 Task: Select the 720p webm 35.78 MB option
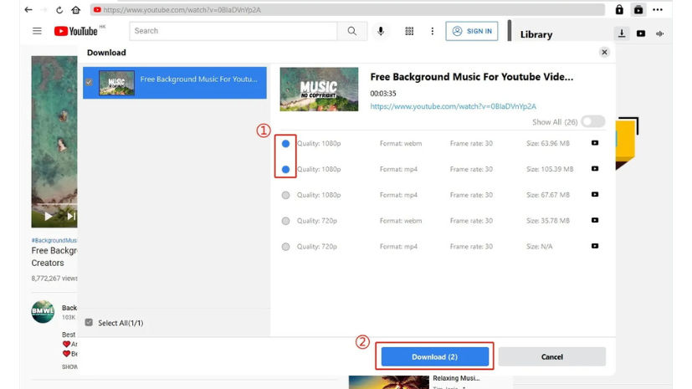(285, 221)
